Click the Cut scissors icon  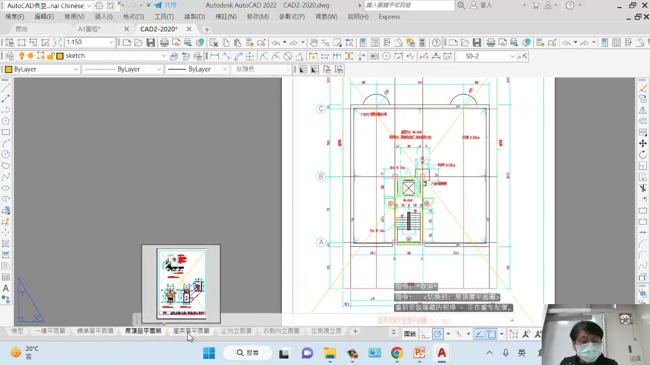pos(215,43)
